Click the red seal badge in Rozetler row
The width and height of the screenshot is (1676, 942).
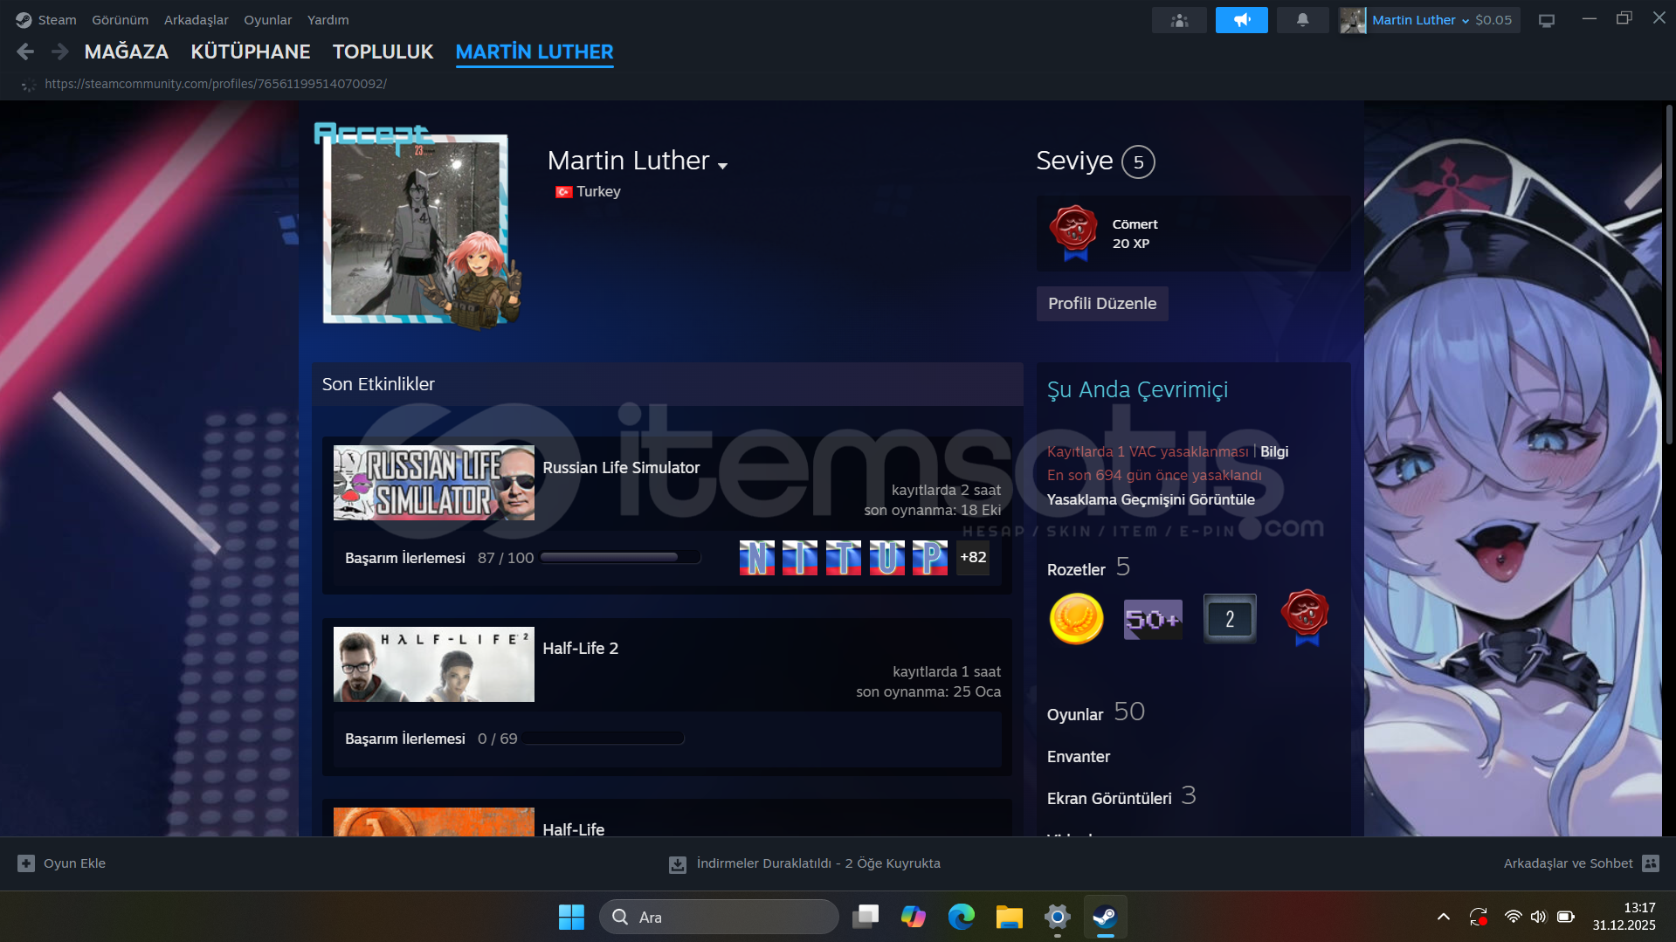[x=1305, y=618]
